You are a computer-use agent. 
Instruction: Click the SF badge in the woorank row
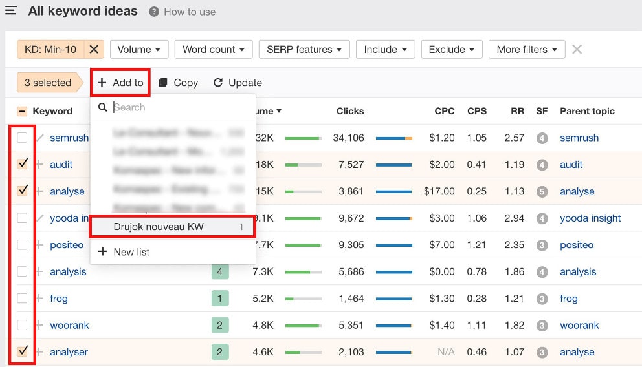pyautogui.click(x=542, y=326)
